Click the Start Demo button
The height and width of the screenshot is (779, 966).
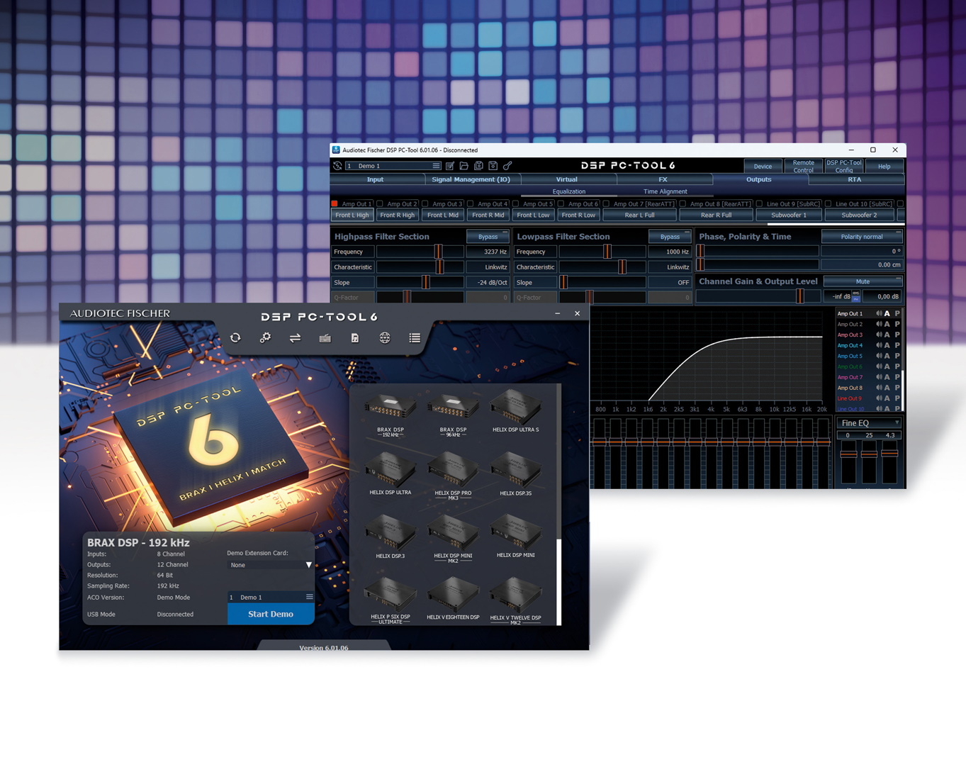coord(271,614)
